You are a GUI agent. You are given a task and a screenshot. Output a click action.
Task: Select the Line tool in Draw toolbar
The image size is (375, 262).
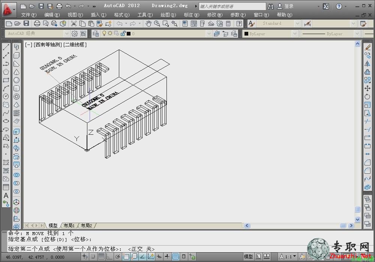(6, 47)
